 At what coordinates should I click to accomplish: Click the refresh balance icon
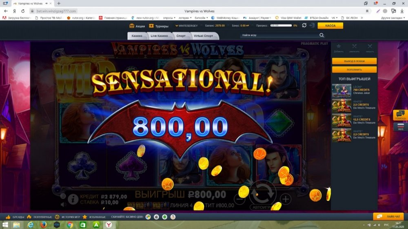pos(304,25)
